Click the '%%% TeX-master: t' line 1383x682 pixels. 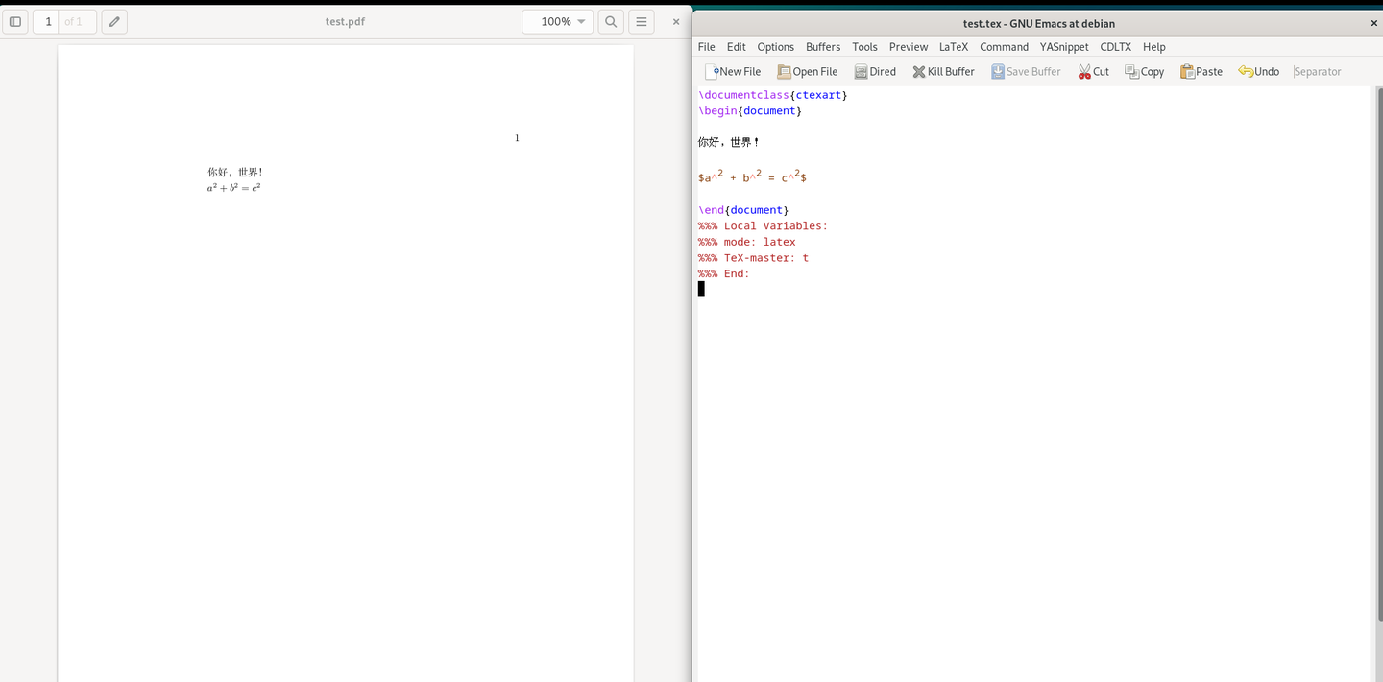click(x=754, y=258)
